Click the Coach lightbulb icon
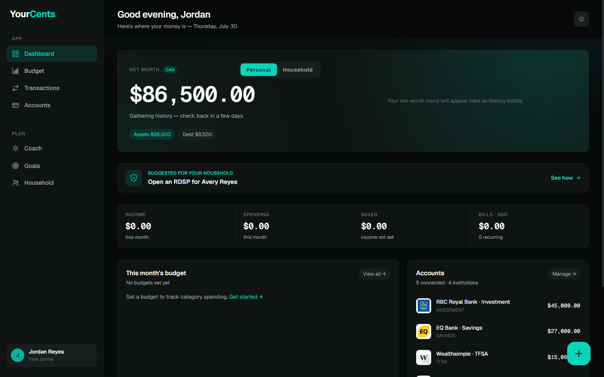The width and height of the screenshot is (604, 377). [x=16, y=148]
